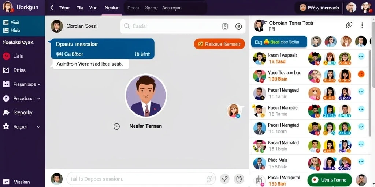Open the Uockgun profile avatar
The height and width of the screenshot is (187, 375).
click(8, 7)
